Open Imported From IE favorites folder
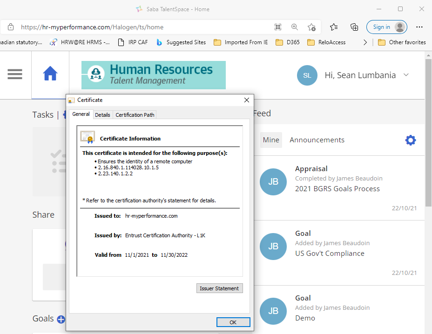Viewport: 432px width, 334px height. (x=241, y=42)
